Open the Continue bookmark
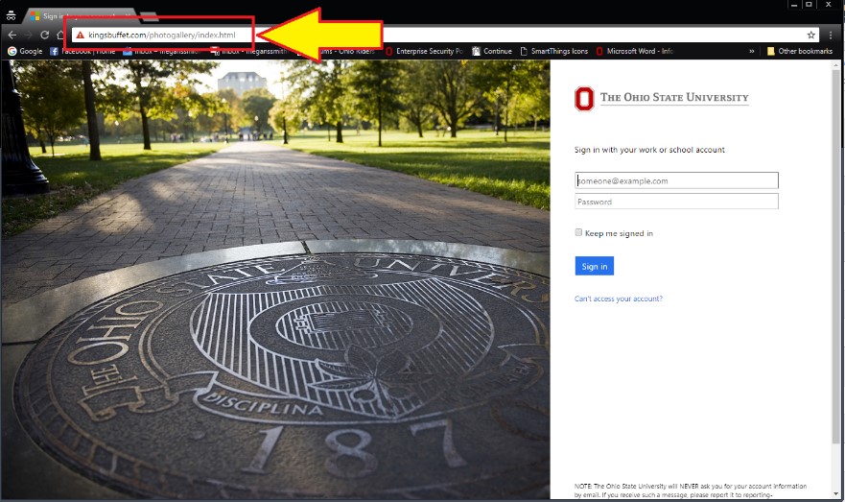845x502 pixels. (492, 51)
